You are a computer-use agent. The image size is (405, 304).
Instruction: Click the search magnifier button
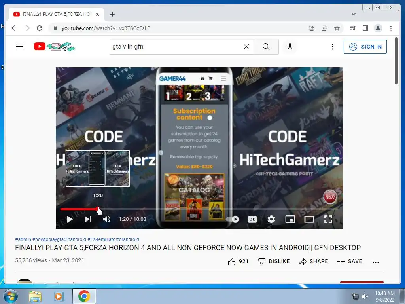tap(266, 47)
